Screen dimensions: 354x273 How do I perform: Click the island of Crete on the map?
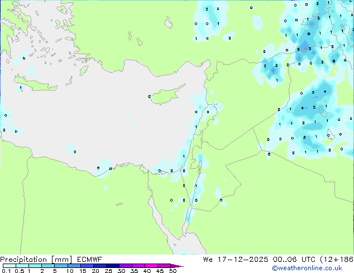[35, 84]
